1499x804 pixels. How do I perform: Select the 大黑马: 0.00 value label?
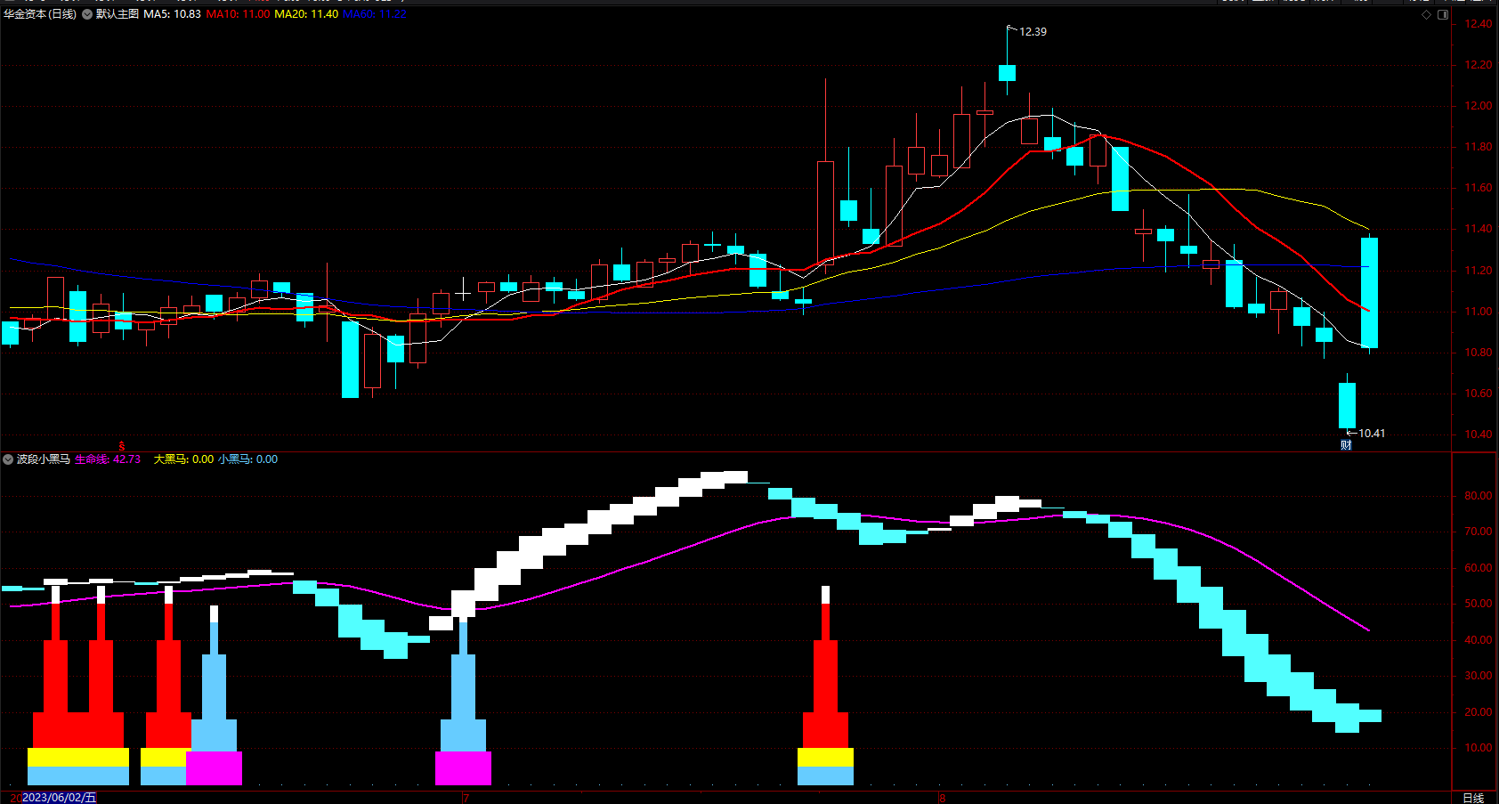click(x=183, y=459)
